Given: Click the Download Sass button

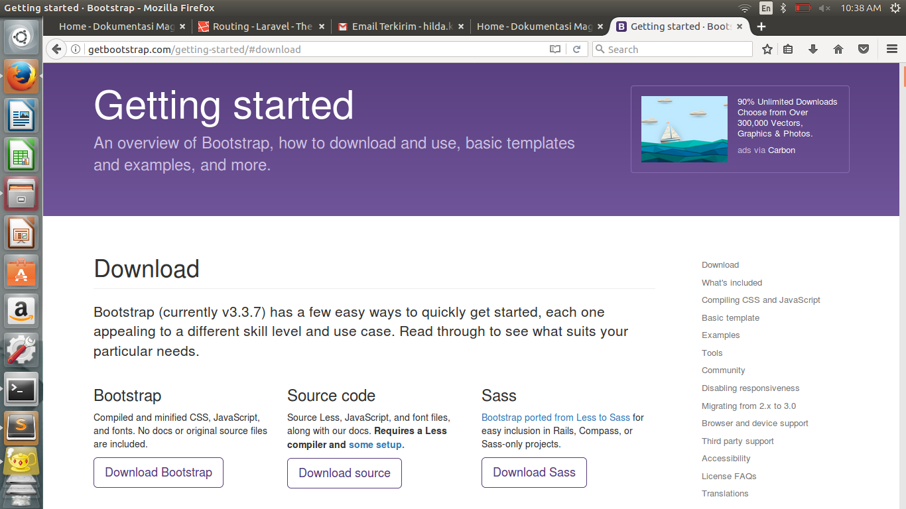Looking at the screenshot, I should pyautogui.click(x=534, y=473).
